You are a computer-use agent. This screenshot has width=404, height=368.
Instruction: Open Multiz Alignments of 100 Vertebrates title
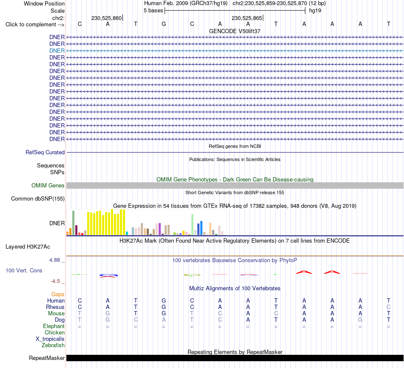(x=235, y=289)
